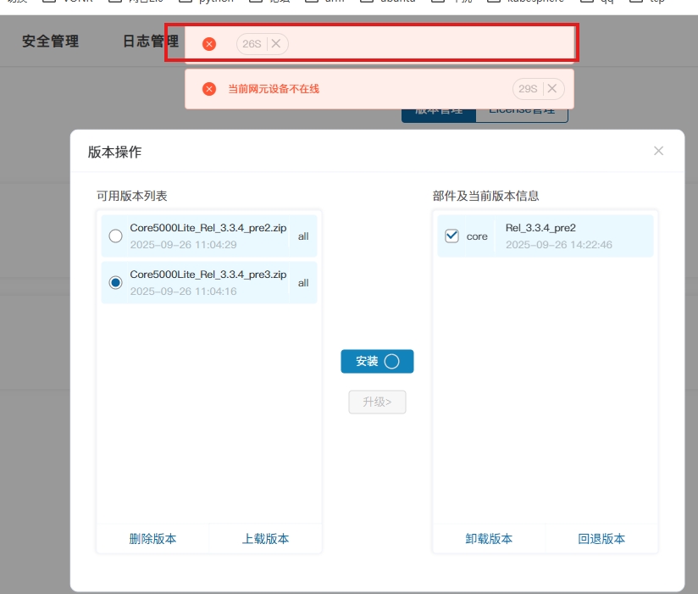Click error icon beside 当前网元设备不在线
698x594 pixels.
(209, 89)
